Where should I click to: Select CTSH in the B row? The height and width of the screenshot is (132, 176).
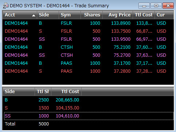click(67, 47)
